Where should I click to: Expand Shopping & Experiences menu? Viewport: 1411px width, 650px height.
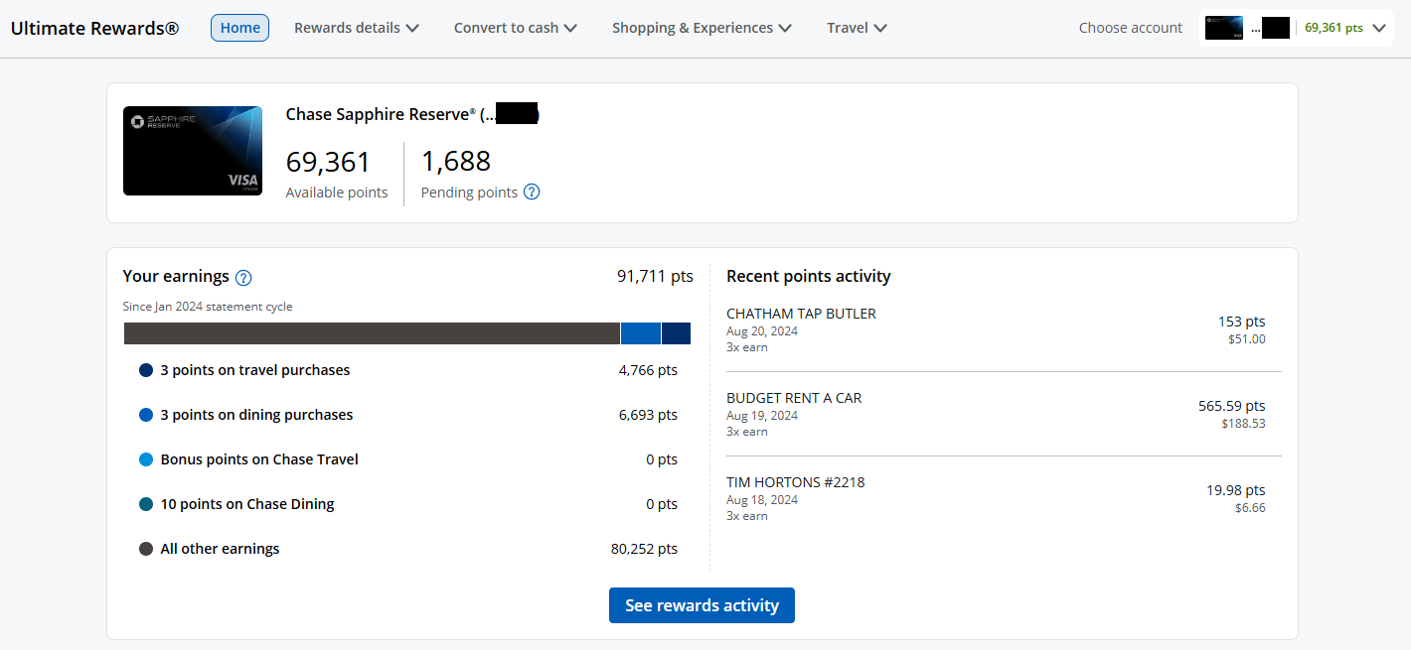[702, 28]
